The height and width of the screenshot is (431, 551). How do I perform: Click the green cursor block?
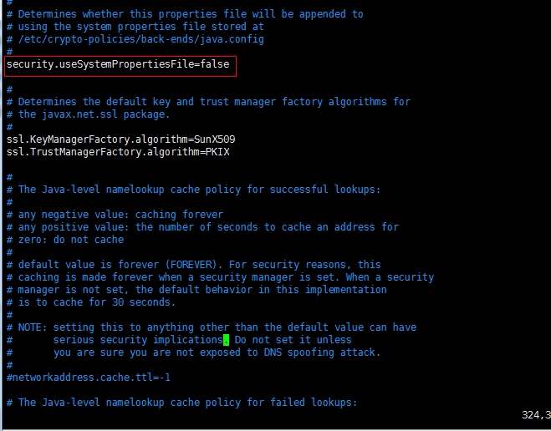click(x=226, y=340)
